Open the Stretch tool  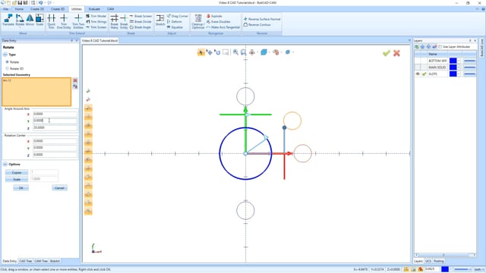point(160,20)
